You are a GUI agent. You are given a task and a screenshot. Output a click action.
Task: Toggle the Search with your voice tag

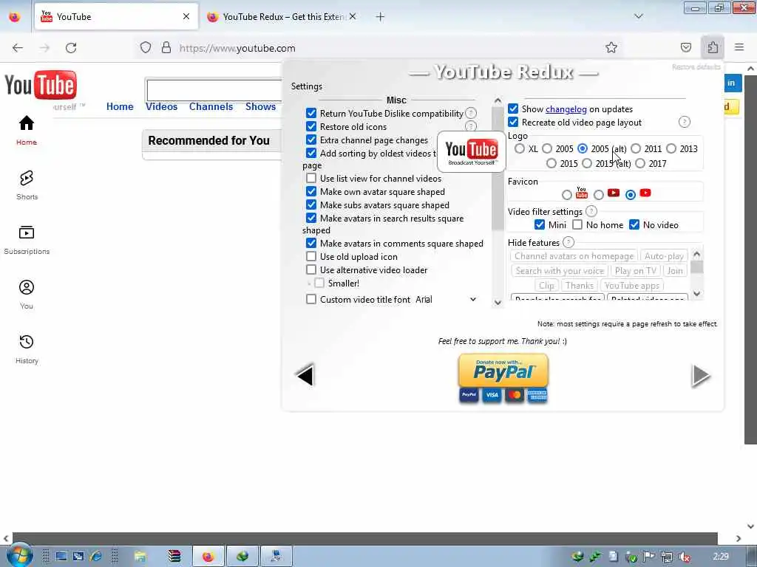point(560,271)
